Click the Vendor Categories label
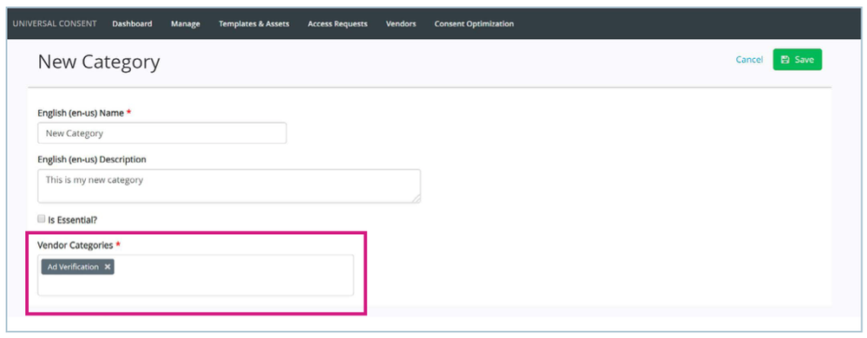The height and width of the screenshot is (338, 867). click(x=76, y=244)
